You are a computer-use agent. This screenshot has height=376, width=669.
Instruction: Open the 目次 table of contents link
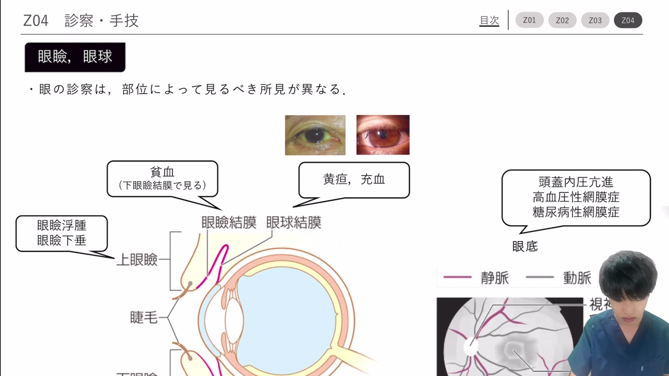[489, 21]
